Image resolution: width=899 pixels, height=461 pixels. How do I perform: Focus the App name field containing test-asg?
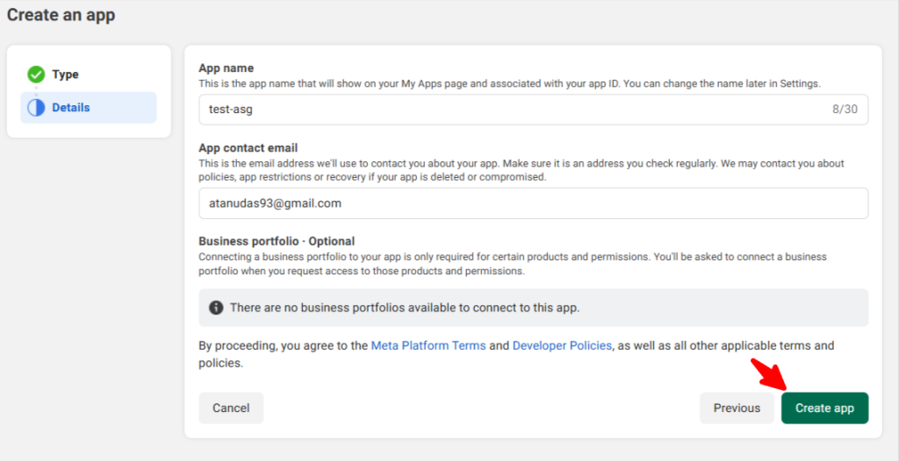point(509,110)
